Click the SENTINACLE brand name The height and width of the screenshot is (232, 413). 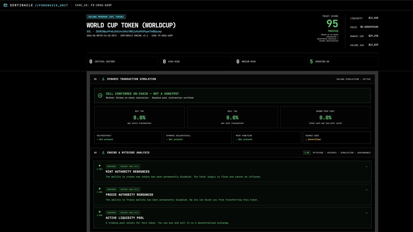(x=21, y=5)
